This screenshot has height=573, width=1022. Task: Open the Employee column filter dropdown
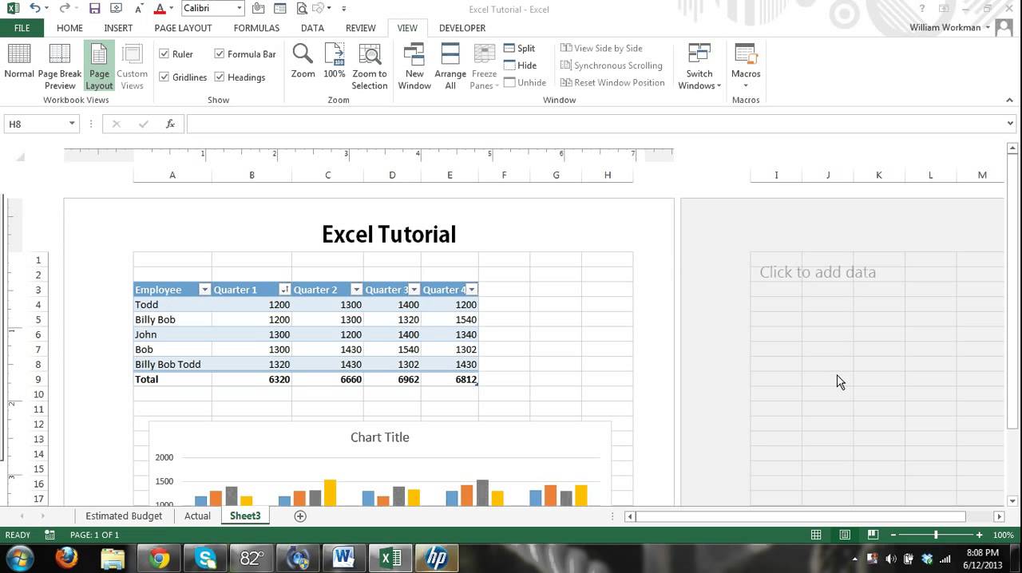(204, 290)
